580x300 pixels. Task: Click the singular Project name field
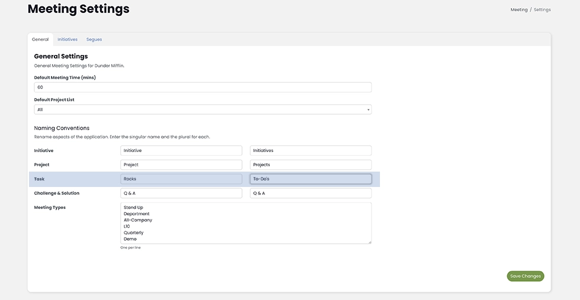click(x=181, y=164)
